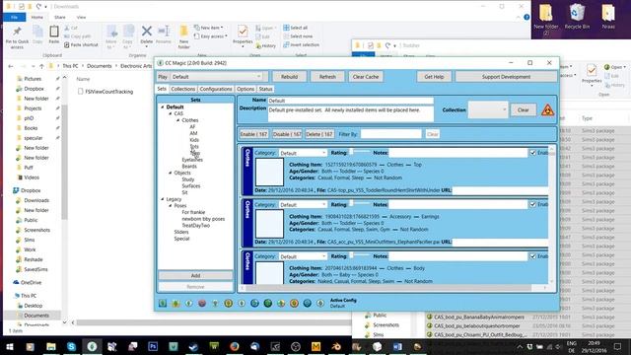Open Skype from the taskbar
This screenshot has height=355, width=631.
[71, 346]
